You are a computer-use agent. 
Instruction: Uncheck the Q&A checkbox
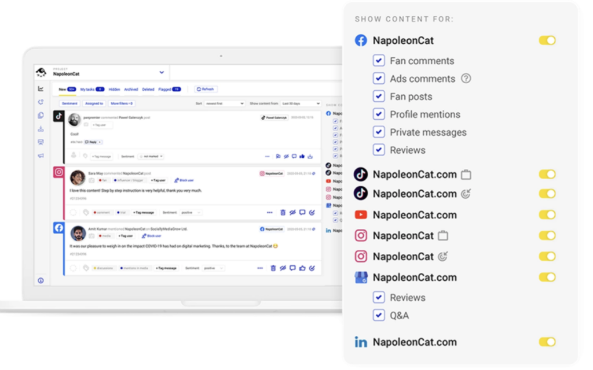tap(379, 315)
